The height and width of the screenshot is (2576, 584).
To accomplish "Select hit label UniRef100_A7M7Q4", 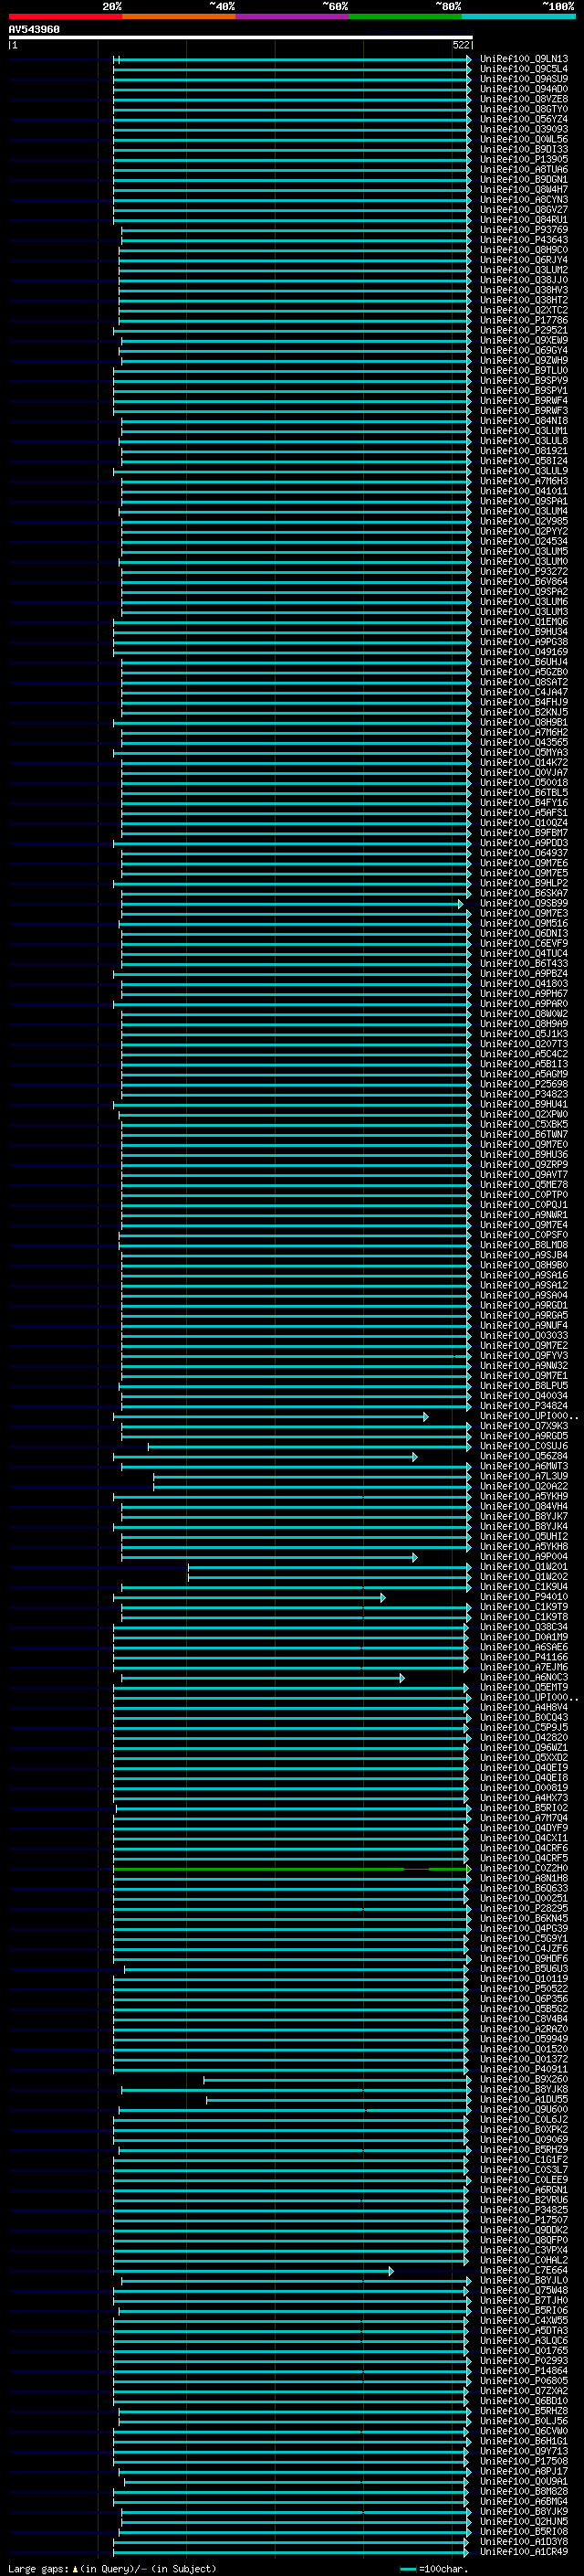I will coord(524,1818).
